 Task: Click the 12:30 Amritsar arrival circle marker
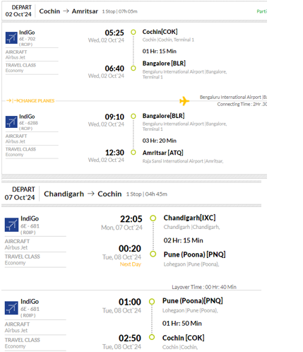[x=133, y=153]
